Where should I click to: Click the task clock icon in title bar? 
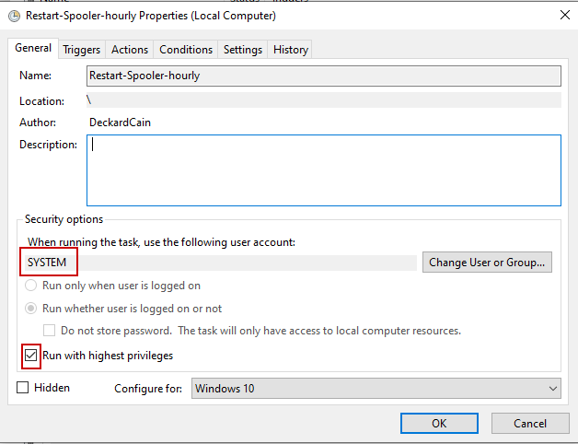coord(14,15)
